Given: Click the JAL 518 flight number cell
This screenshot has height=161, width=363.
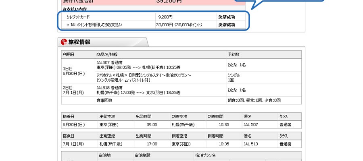Looking at the screenshot, I should [x=250, y=144].
